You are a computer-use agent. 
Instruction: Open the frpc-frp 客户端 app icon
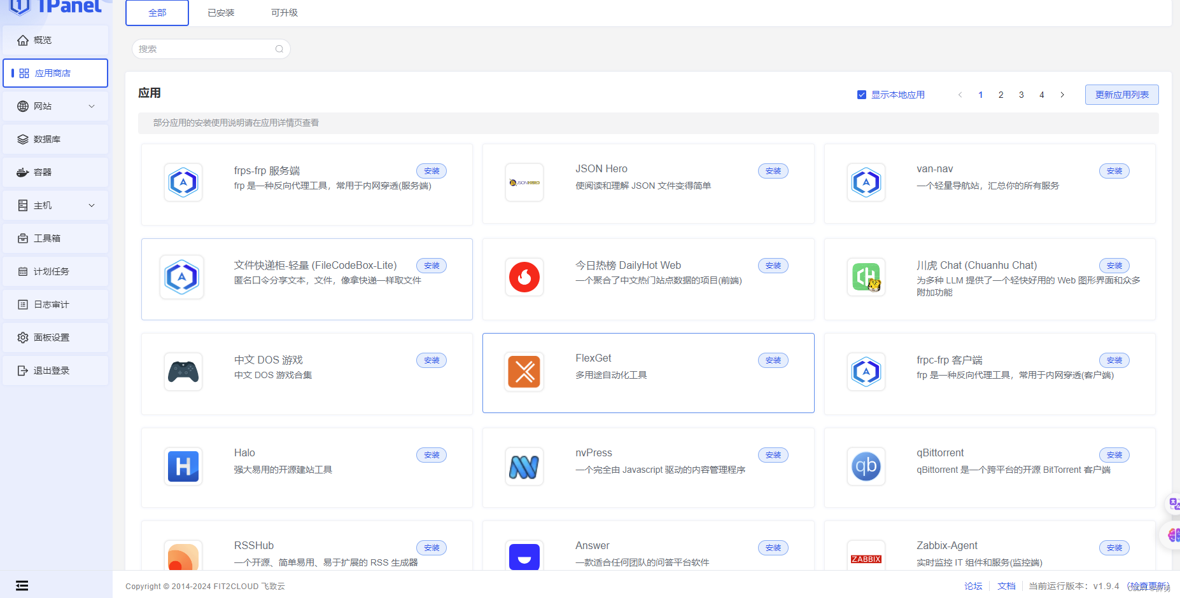tap(866, 372)
